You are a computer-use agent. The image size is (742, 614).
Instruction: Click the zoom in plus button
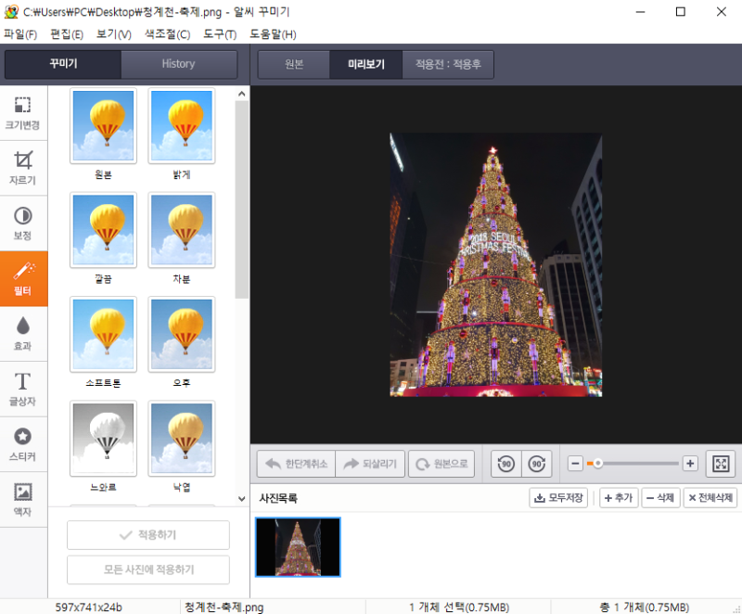click(690, 464)
